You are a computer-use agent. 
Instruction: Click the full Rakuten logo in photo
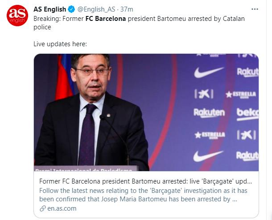click(x=209, y=113)
